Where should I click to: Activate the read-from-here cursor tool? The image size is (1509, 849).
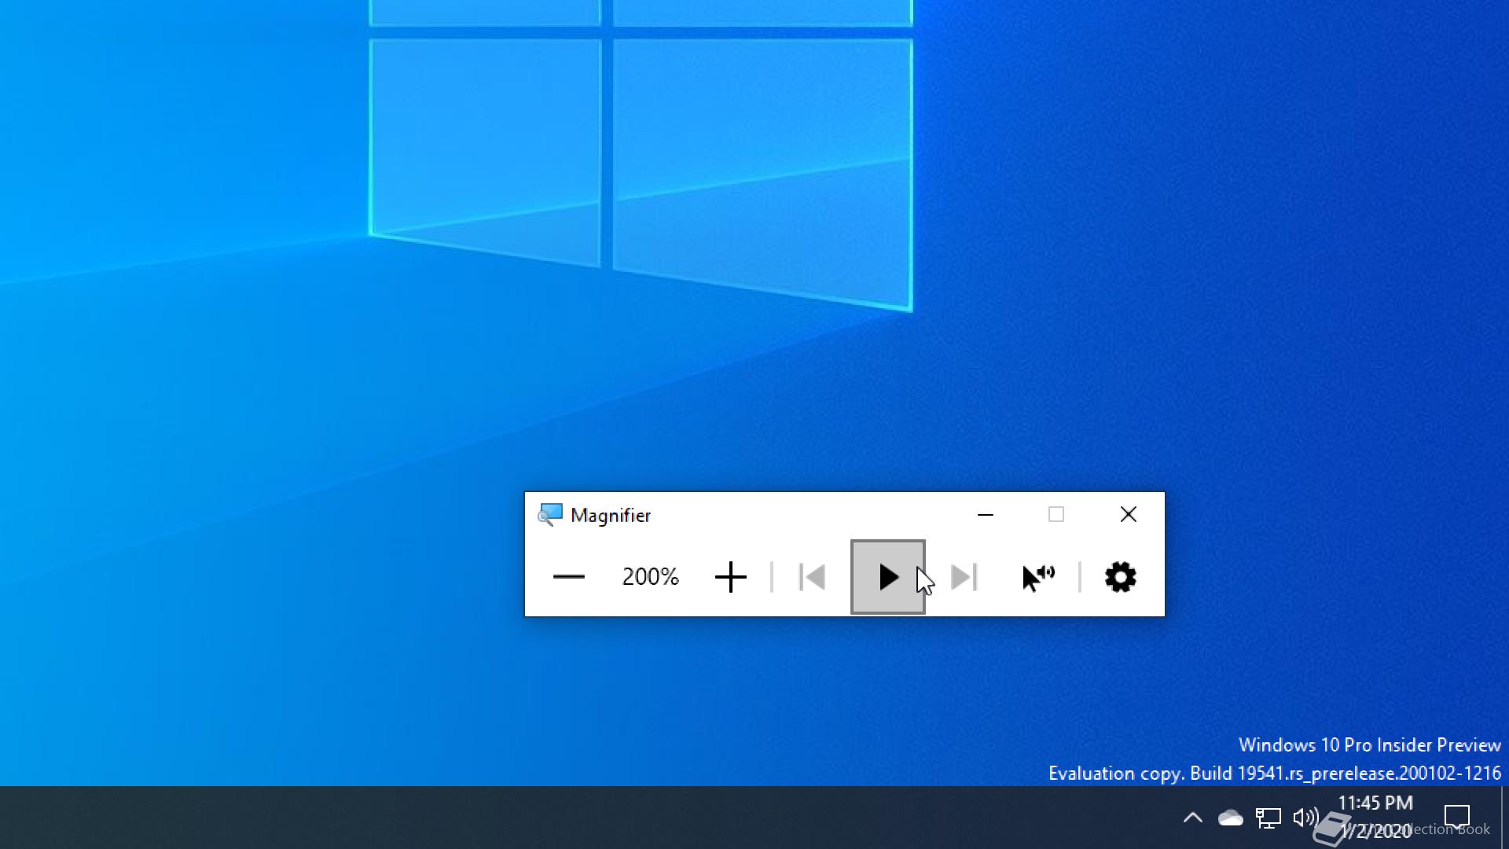tap(1038, 577)
